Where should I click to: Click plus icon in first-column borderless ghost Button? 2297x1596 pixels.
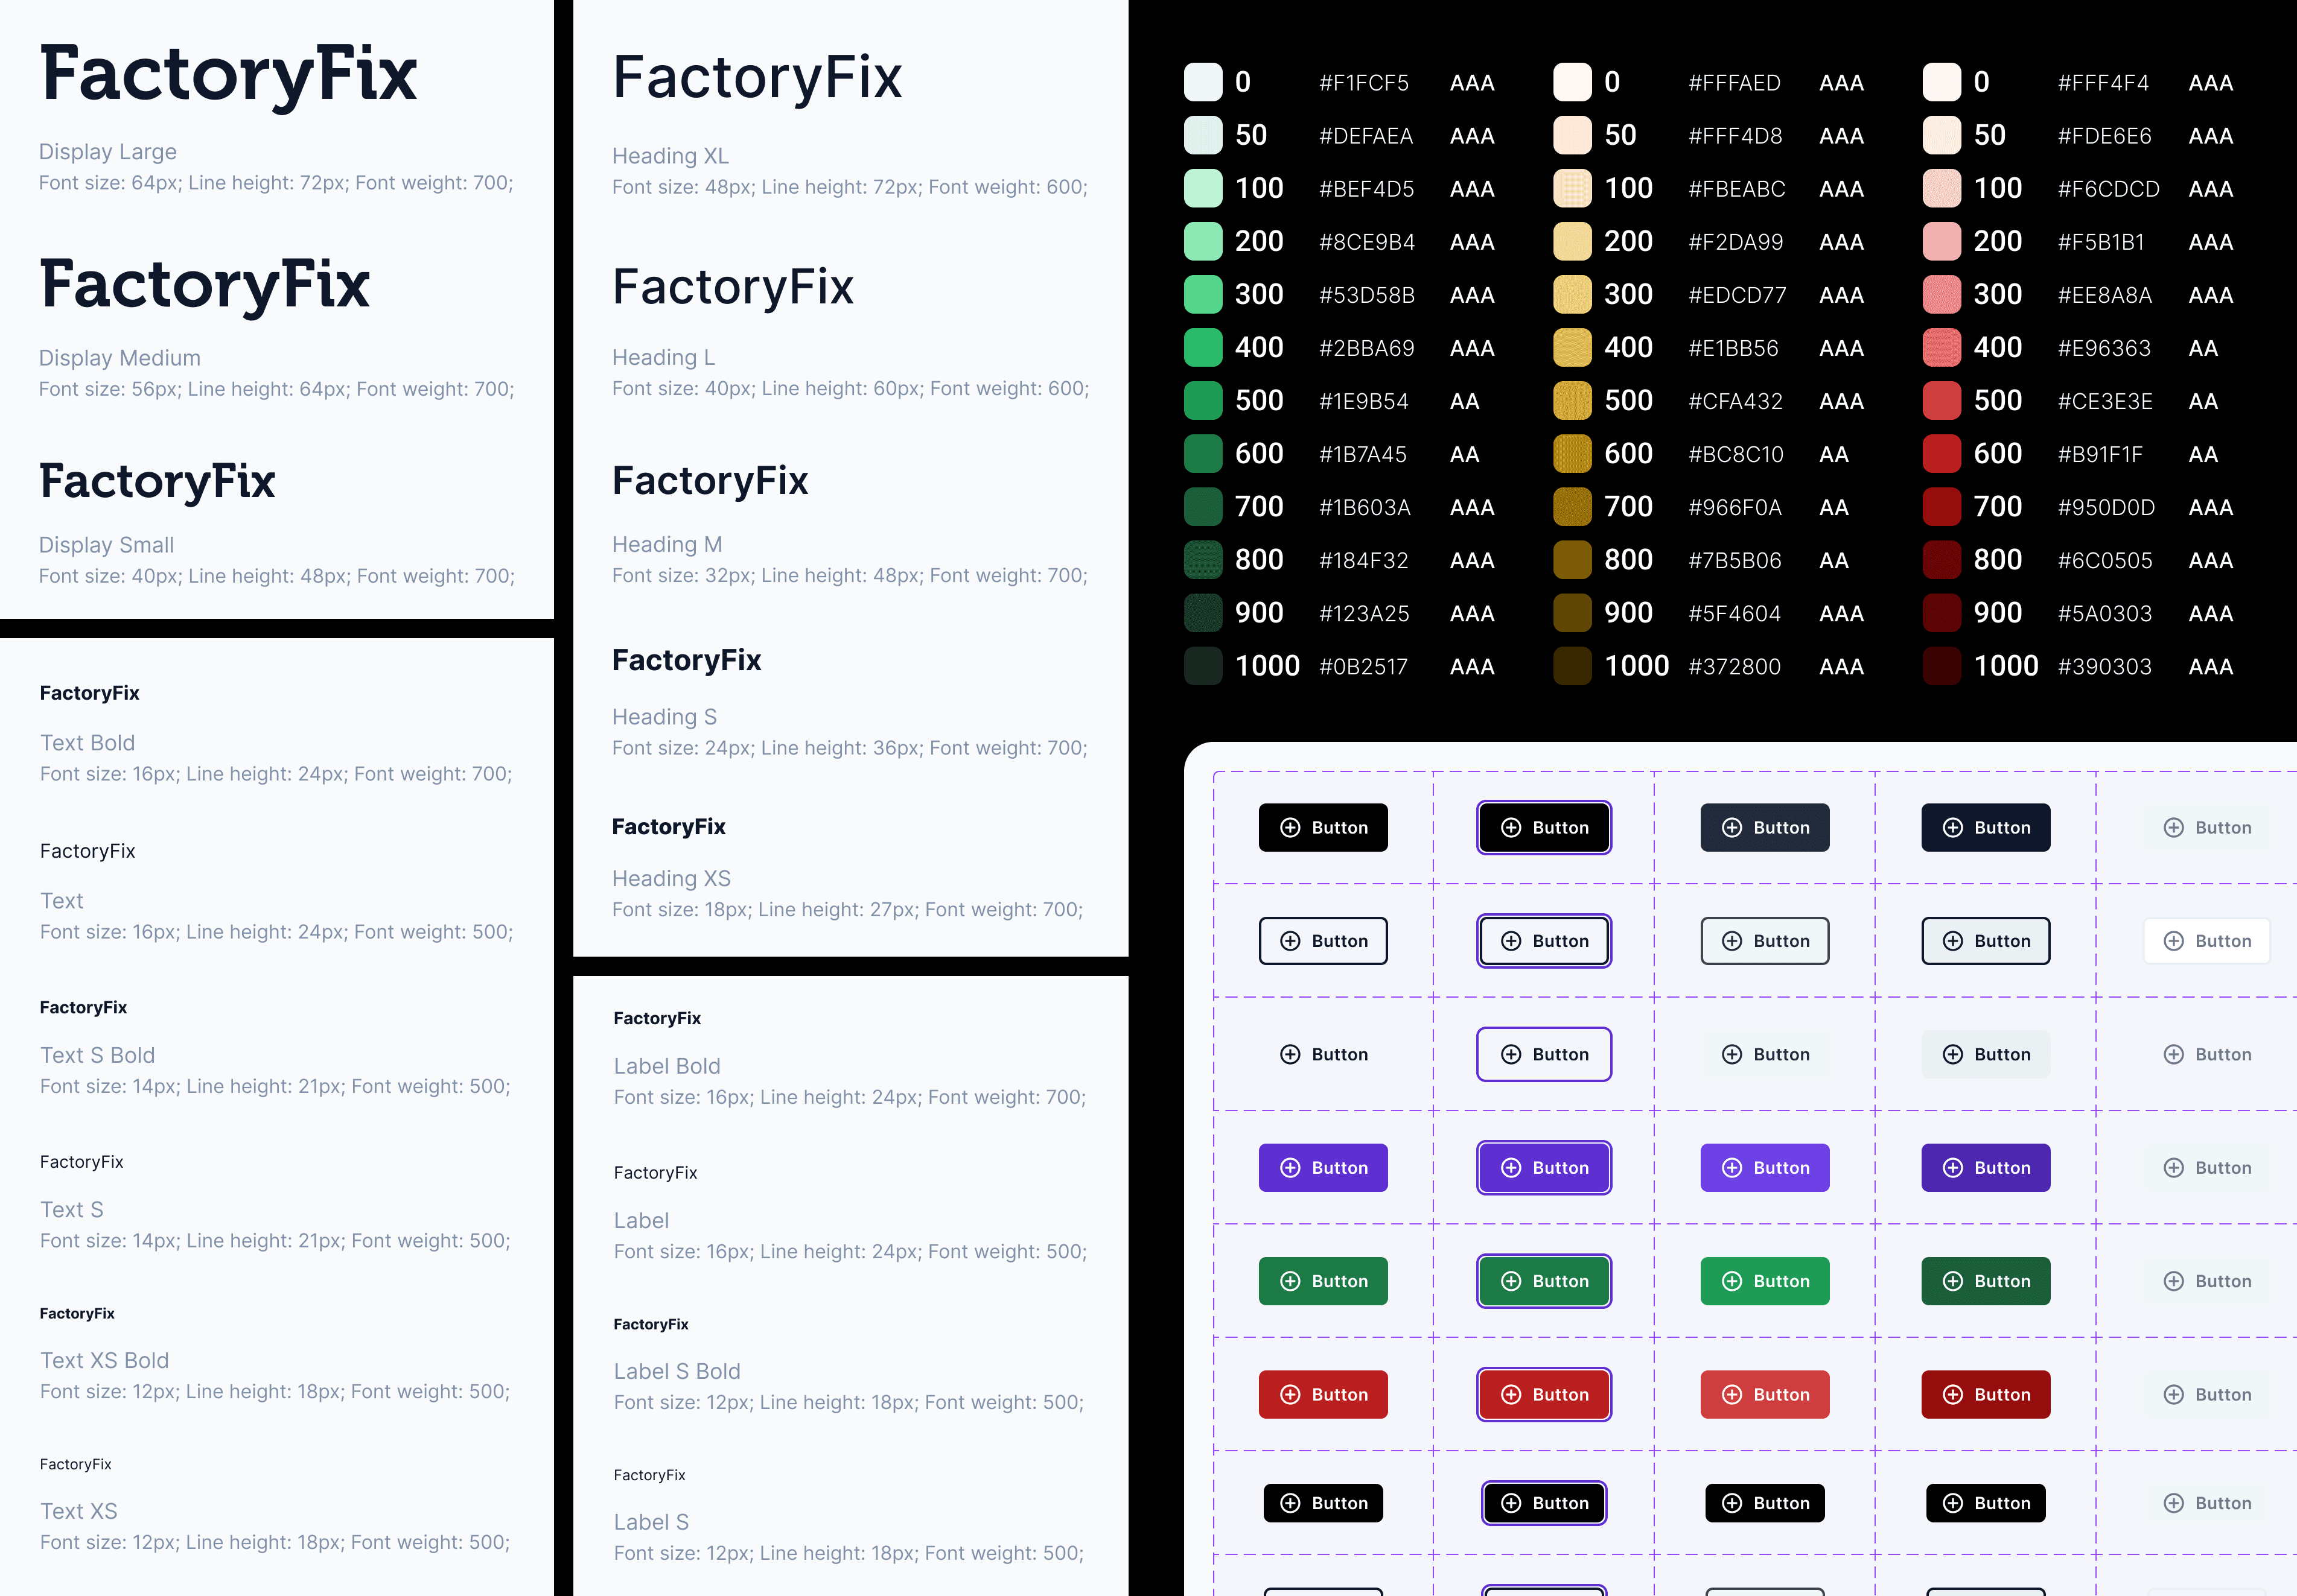pyautogui.click(x=1290, y=1055)
